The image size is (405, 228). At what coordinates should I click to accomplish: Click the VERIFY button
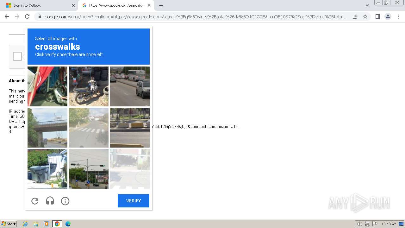pos(134,201)
